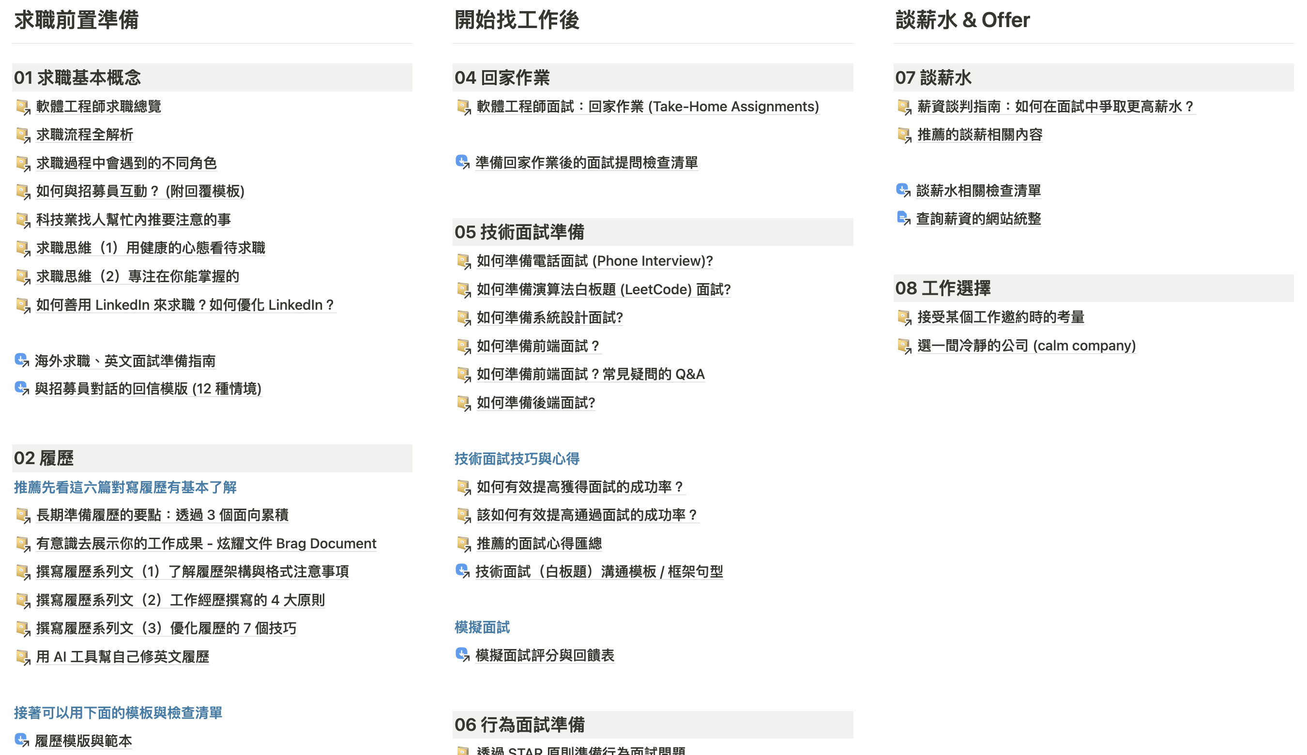Click the icon beside 推薦的面試心得匯總
The width and height of the screenshot is (1307, 755).
tap(464, 544)
